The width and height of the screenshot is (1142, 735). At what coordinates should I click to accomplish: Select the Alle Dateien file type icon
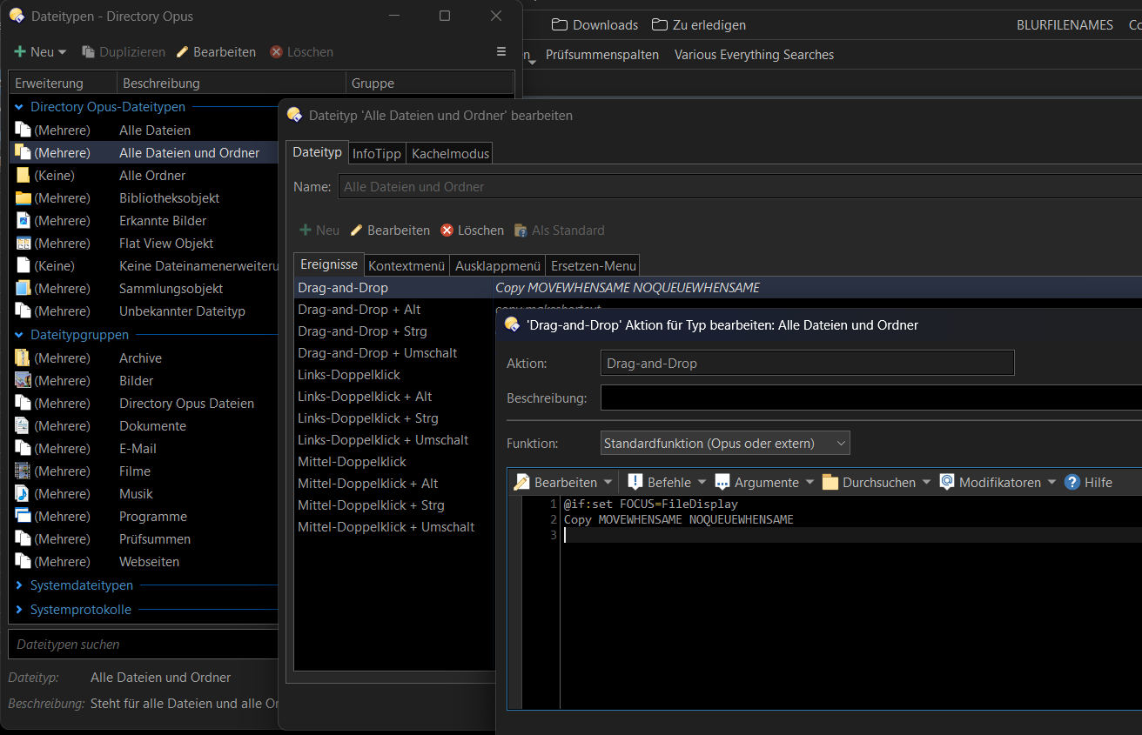click(x=23, y=130)
